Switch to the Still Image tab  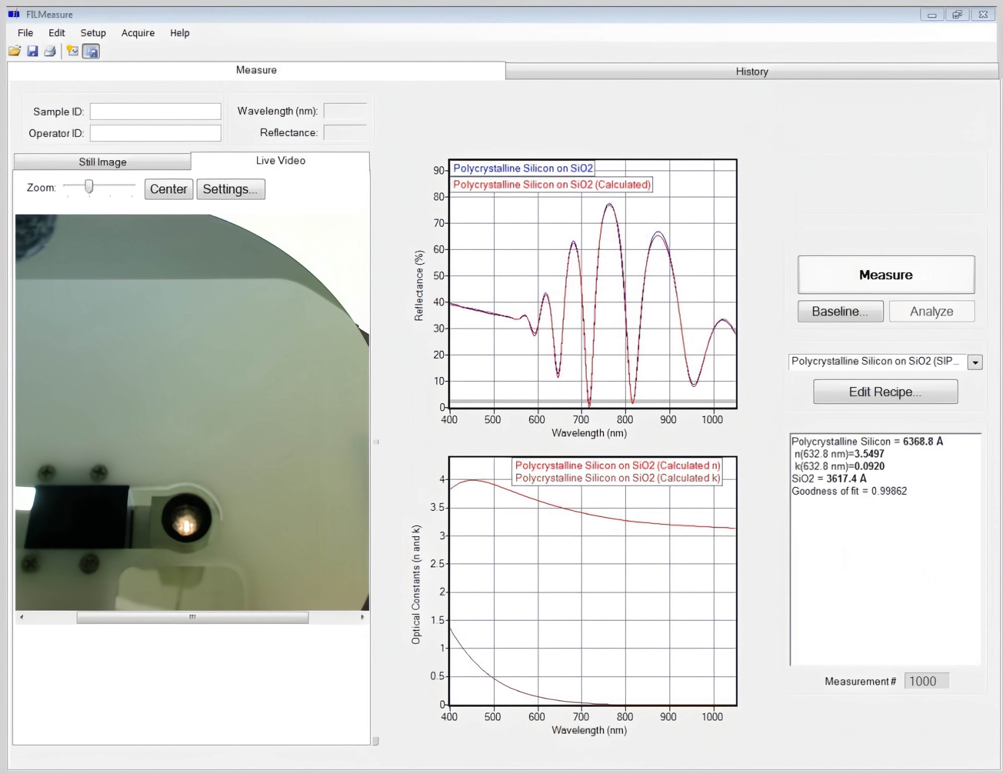coord(102,162)
